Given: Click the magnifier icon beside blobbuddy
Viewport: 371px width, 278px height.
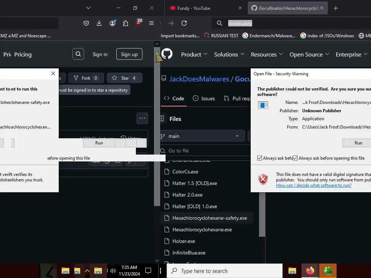Looking at the screenshot, I should (219, 23).
